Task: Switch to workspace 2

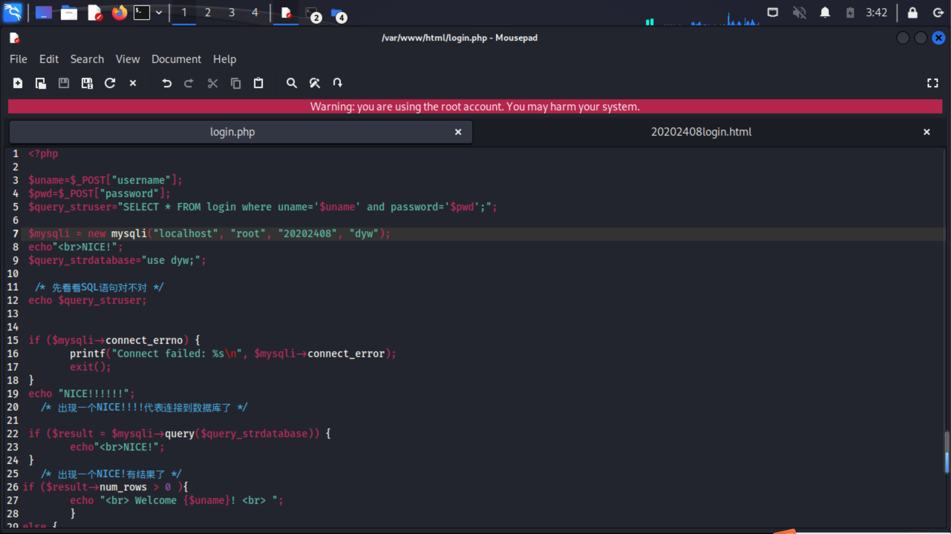Action: coord(207,12)
